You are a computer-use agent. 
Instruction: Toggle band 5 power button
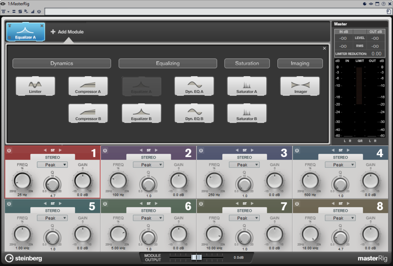point(9,204)
